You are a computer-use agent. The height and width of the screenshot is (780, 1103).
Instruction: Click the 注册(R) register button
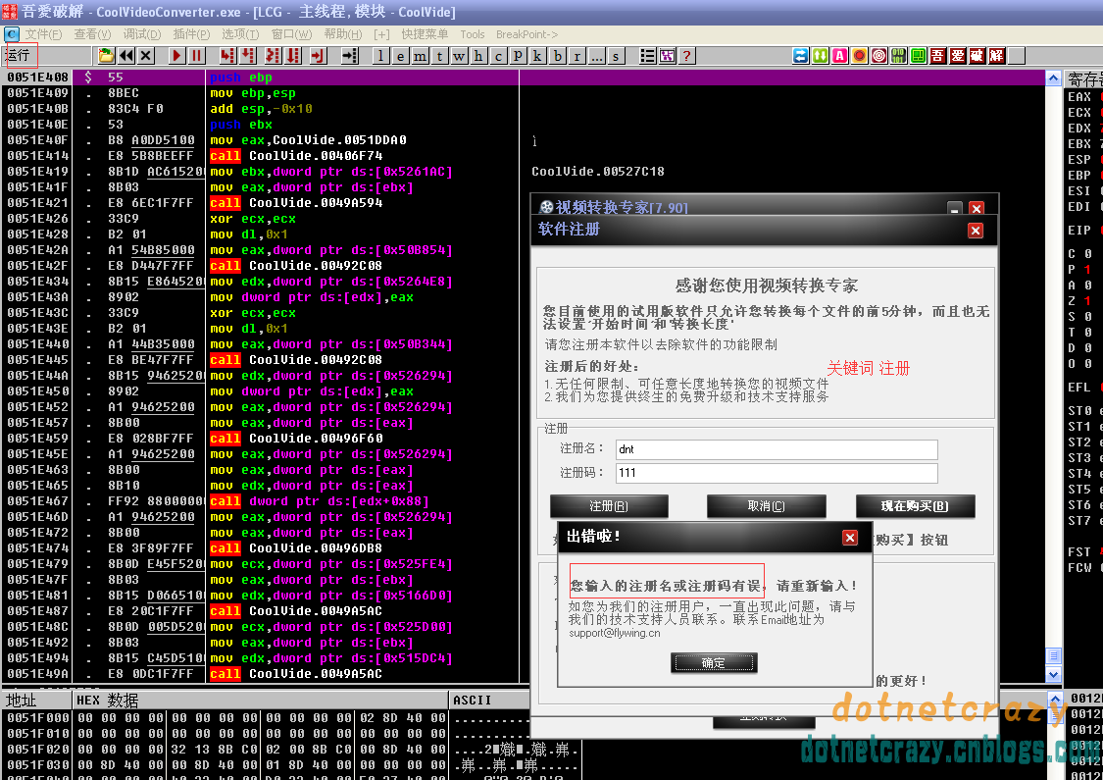pos(609,506)
